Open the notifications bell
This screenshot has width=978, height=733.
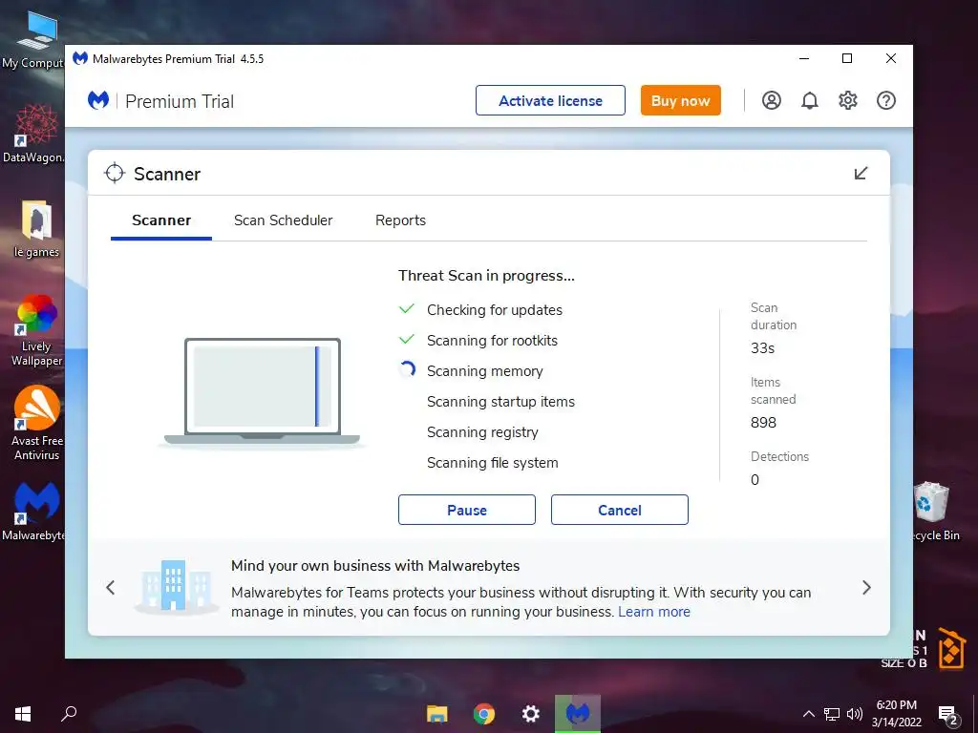tap(809, 100)
